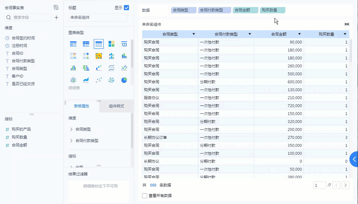Choose the bubble cluster chart icon
358x204 pixels.
(111, 80)
